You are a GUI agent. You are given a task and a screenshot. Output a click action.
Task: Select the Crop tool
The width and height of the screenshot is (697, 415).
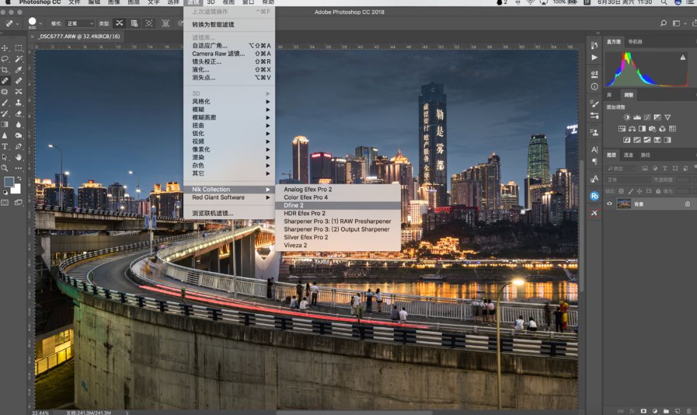(x=5, y=70)
